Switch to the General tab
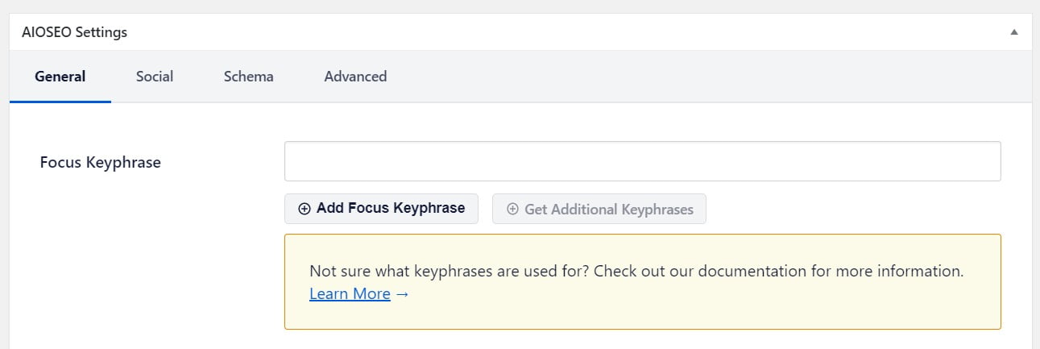 [x=60, y=77]
